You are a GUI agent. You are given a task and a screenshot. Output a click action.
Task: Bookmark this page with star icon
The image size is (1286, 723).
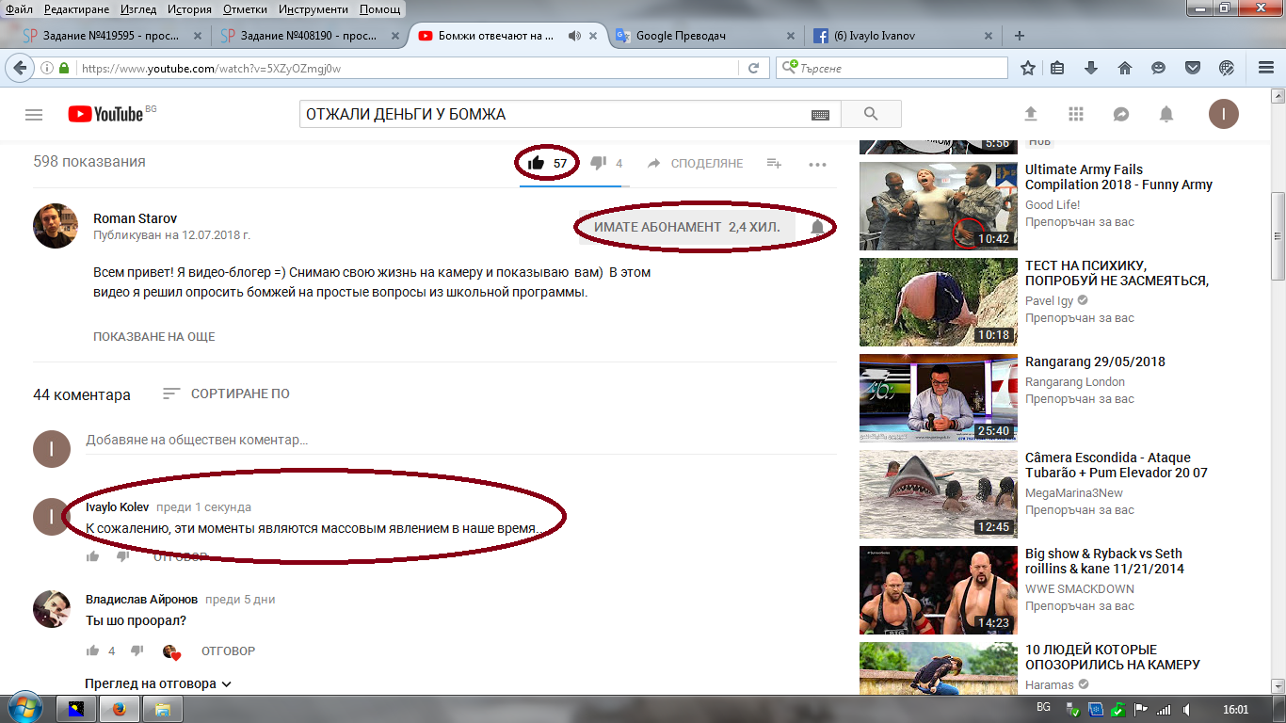click(1028, 68)
